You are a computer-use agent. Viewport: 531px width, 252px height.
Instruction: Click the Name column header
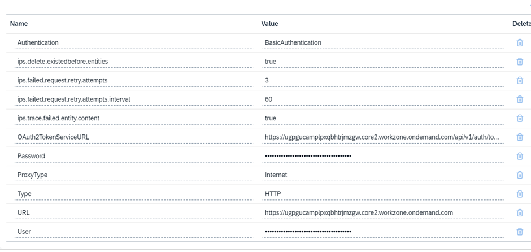(x=19, y=24)
